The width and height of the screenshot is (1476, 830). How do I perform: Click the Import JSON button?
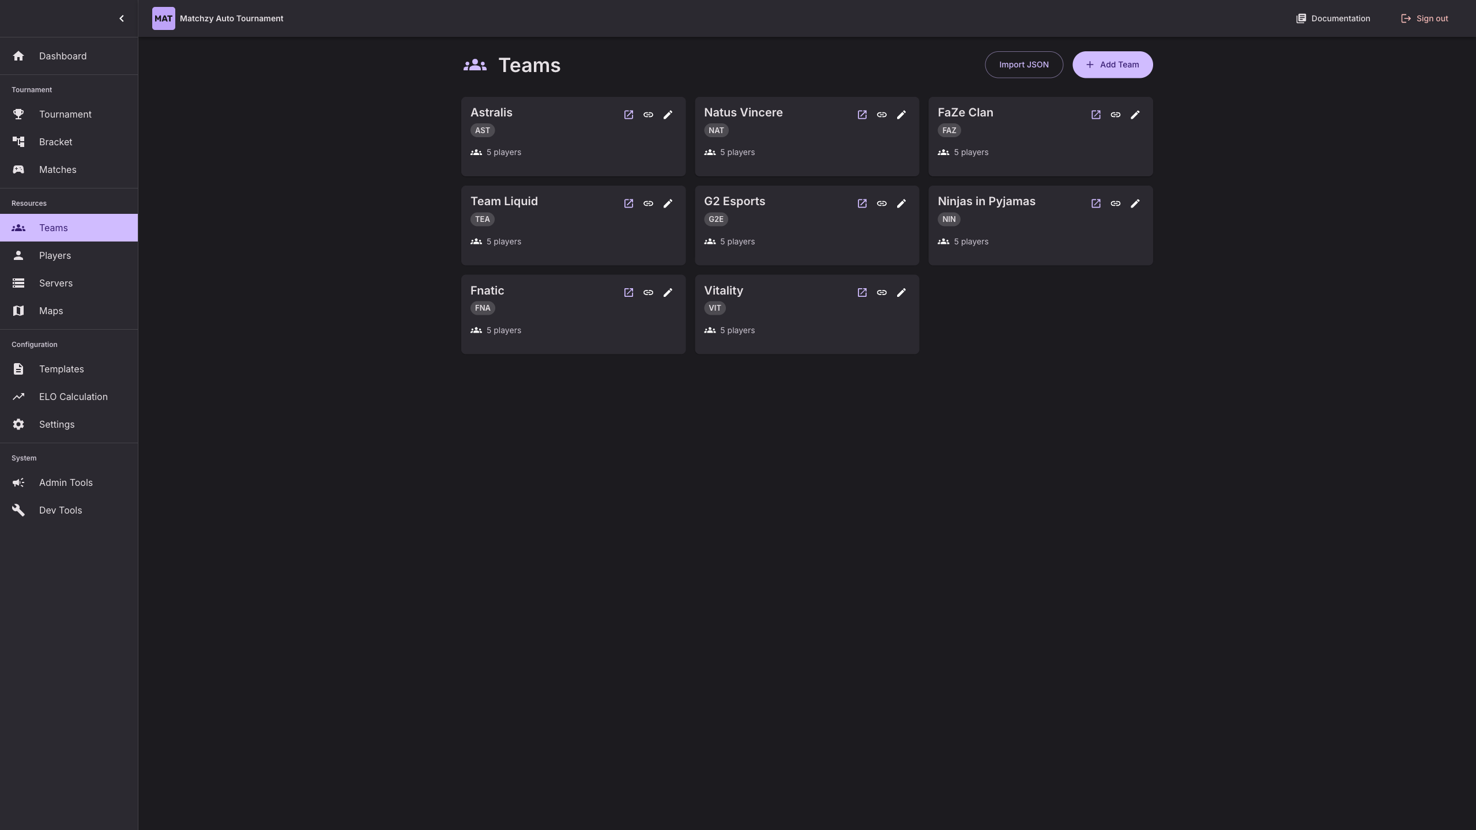tap(1024, 65)
